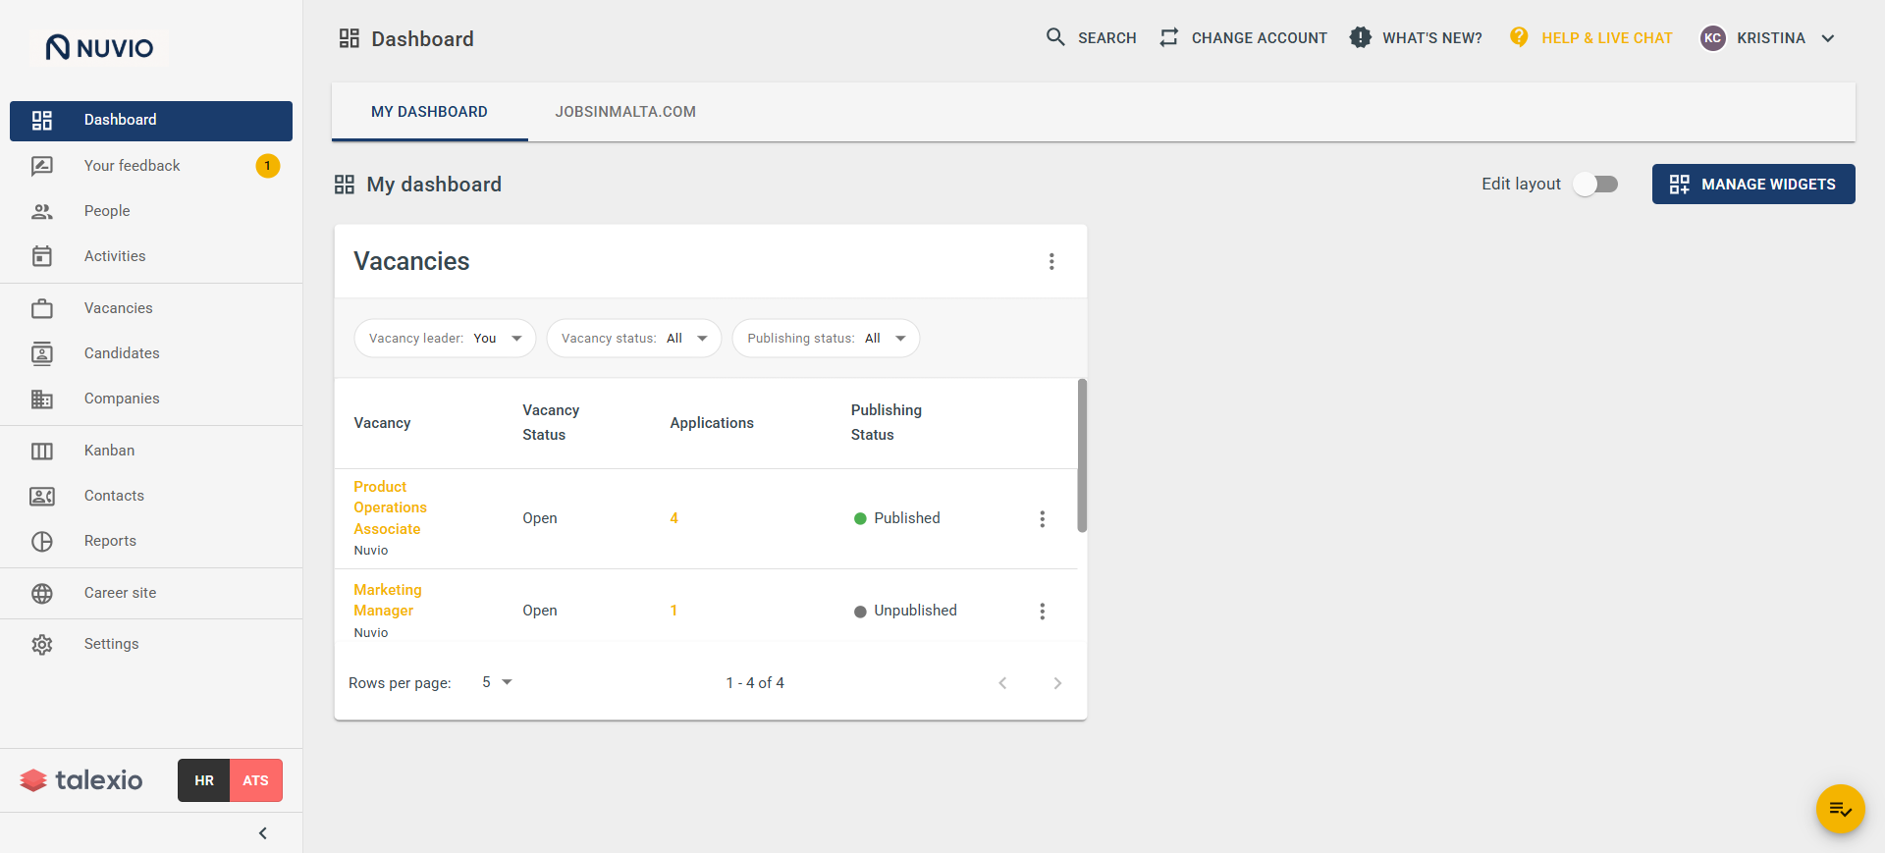Open the Rows per page dropdown
Viewport: 1885px width, 853px height.
(498, 682)
